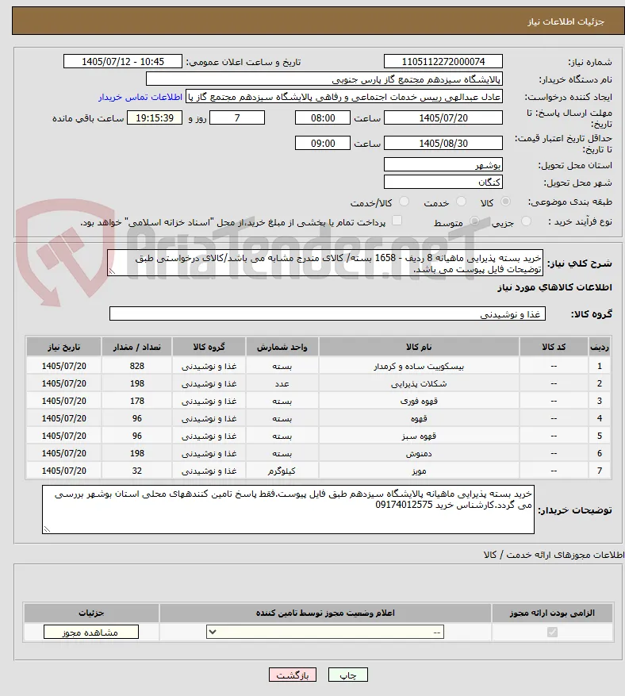Select the کالا/خدمت radio button

tap(404, 202)
